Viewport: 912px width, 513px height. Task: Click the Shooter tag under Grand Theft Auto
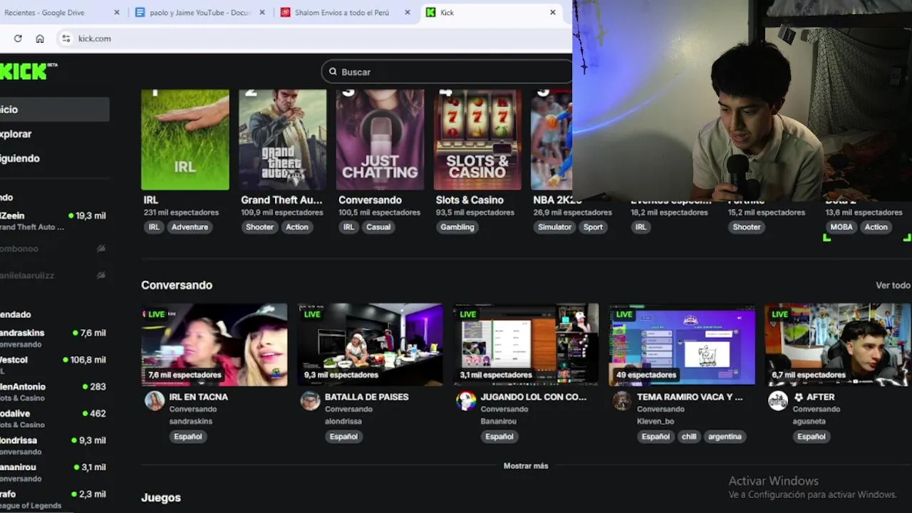point(259,227)
